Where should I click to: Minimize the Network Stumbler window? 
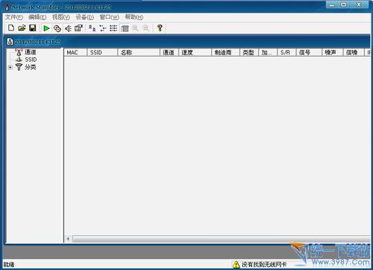pos(332,4)
